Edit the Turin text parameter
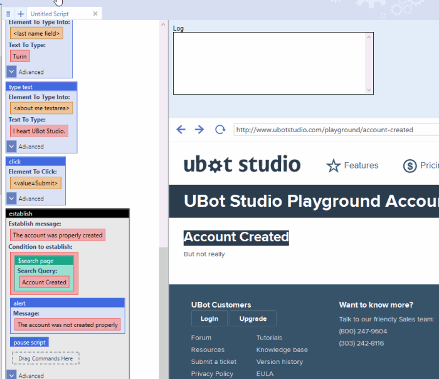Screen dimensions: 439x379 tap(19, 56)
